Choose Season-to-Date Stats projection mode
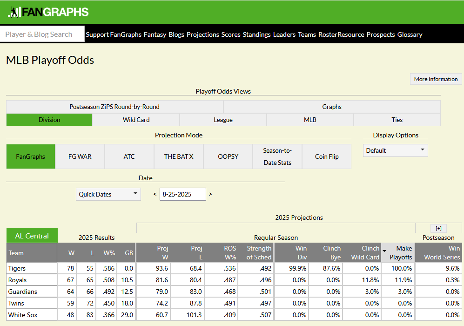 277,156
